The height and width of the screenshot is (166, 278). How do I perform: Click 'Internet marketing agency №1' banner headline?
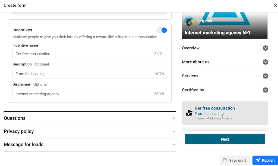tap(217, 33)
